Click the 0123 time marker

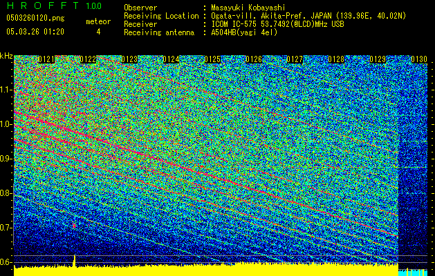[x=129, y=59]
